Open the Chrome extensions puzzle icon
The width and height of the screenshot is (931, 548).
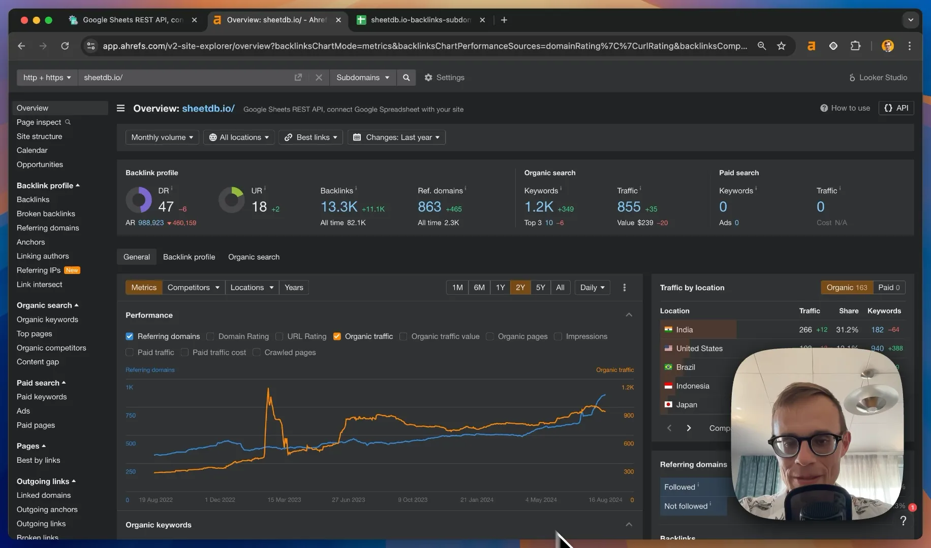855,46
